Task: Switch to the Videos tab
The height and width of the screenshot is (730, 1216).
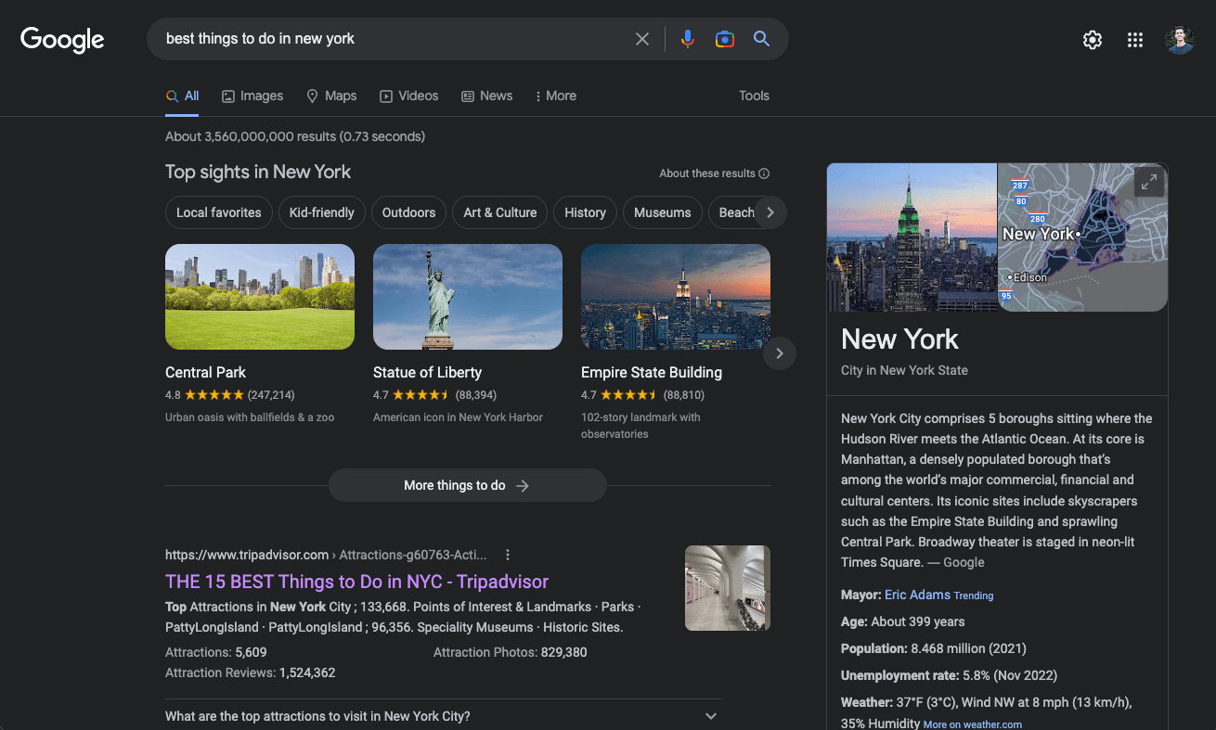Action: (409, 96)
